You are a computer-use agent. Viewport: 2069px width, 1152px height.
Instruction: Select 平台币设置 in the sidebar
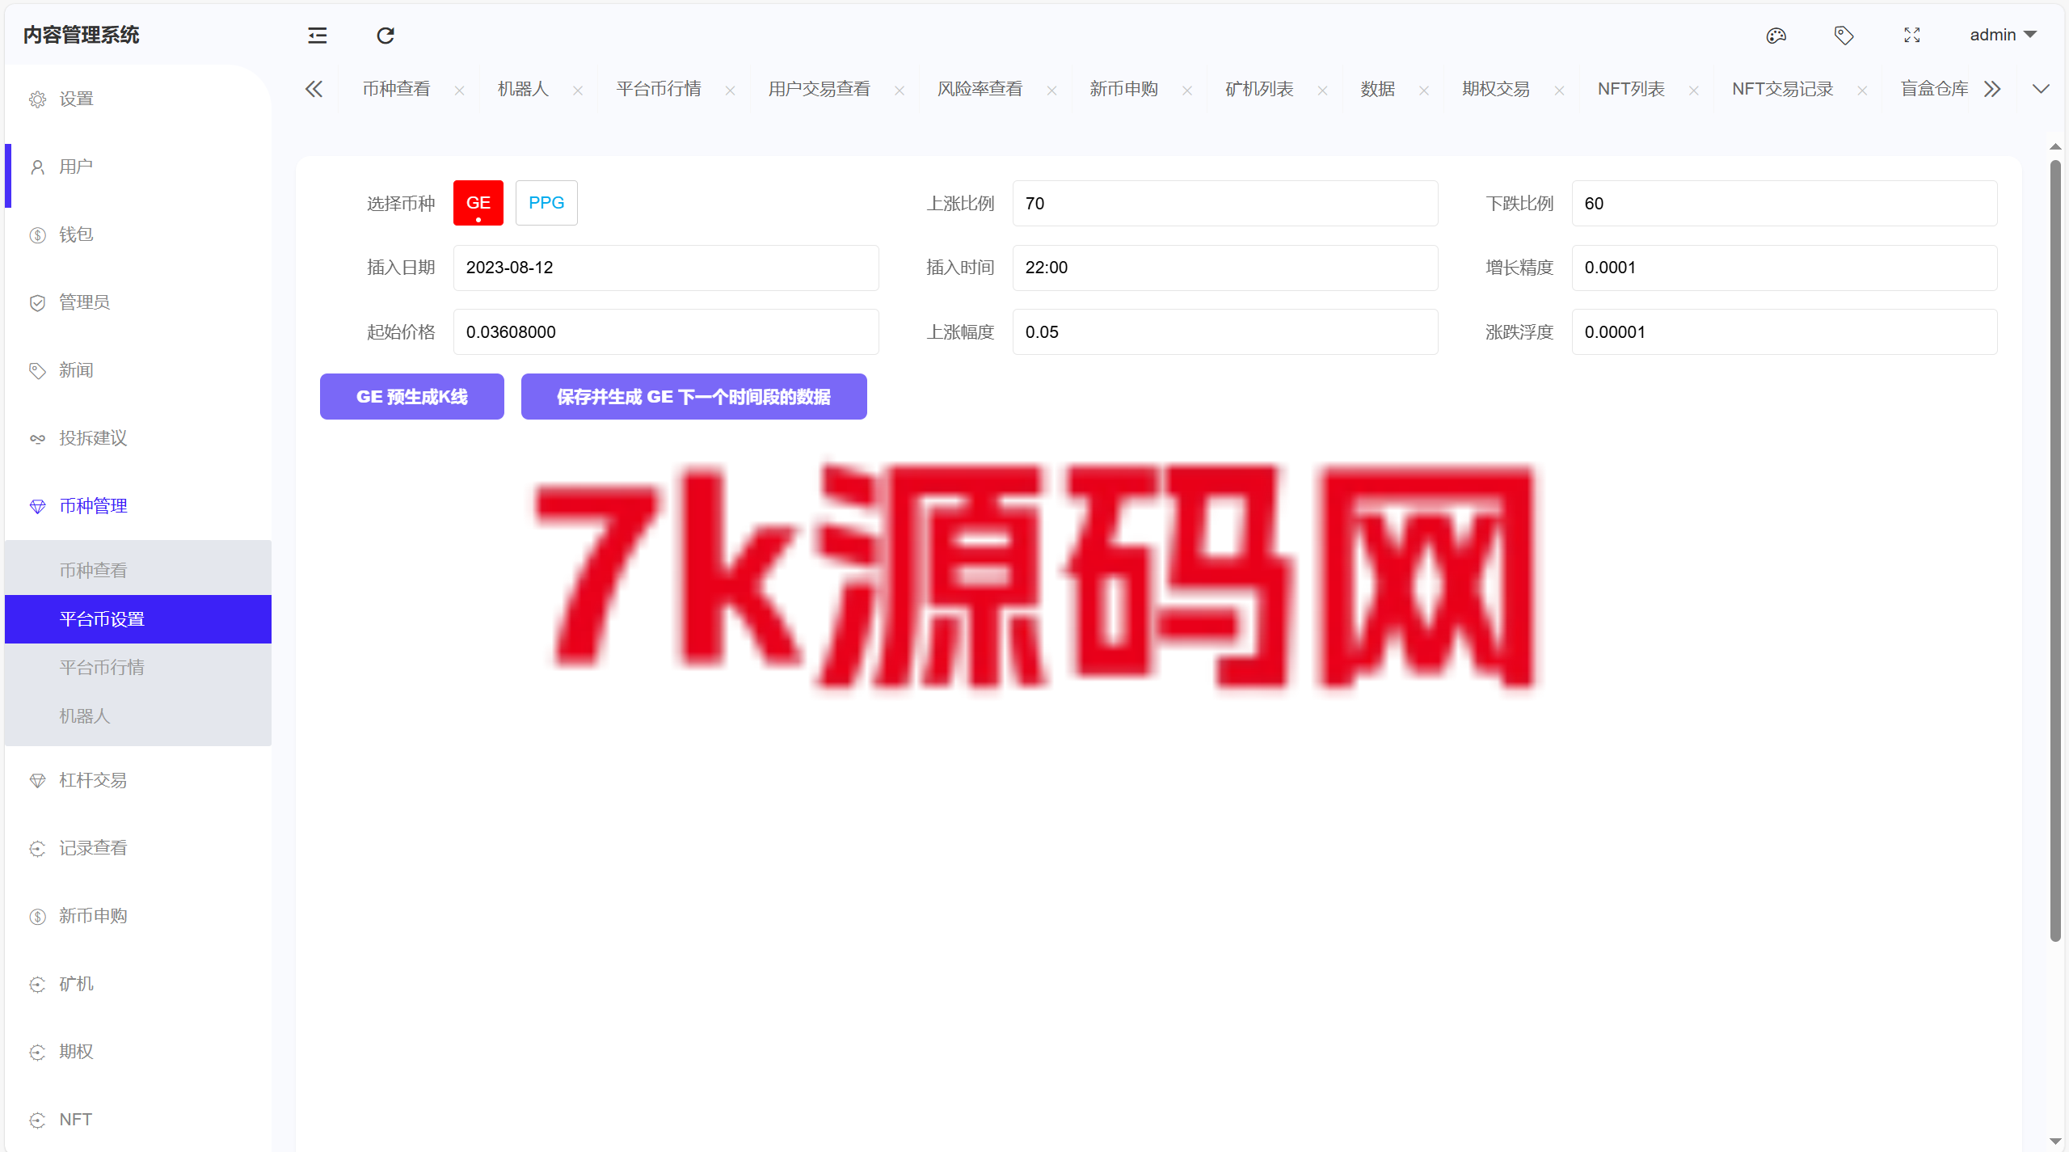(x=138, y=618)
